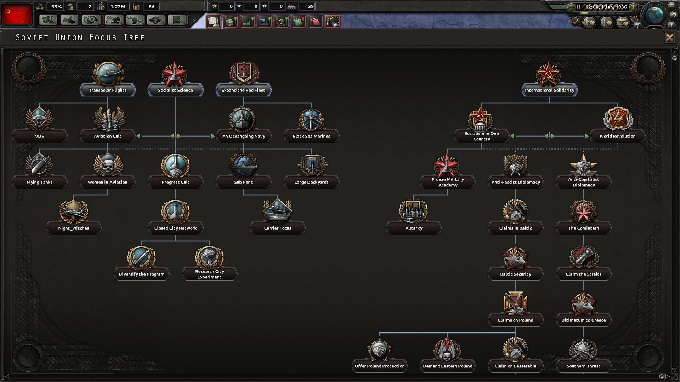
Task: Click the Anti-Capitalist Diplomacy handshake icon
Action: coord(583,165)
